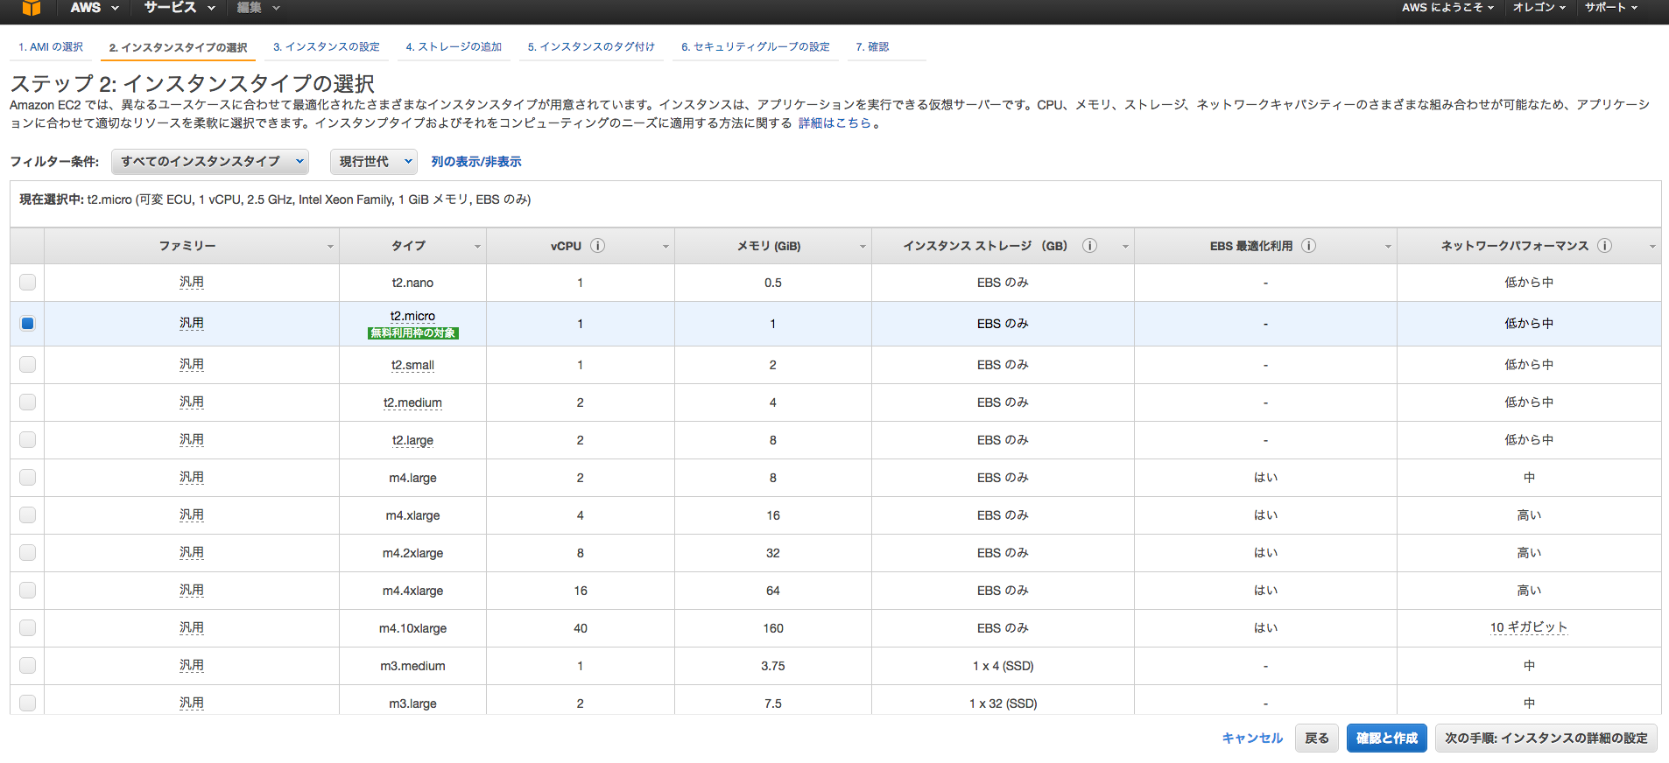
Task: Go to 5. インスタンスのタグ付け tab
Action: (x=591, y=47)
